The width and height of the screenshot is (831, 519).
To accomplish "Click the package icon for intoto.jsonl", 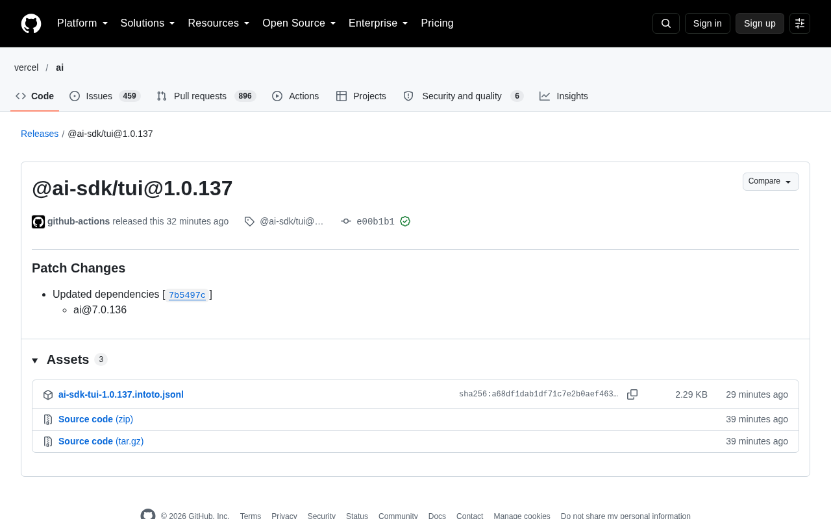I will 48,395.
